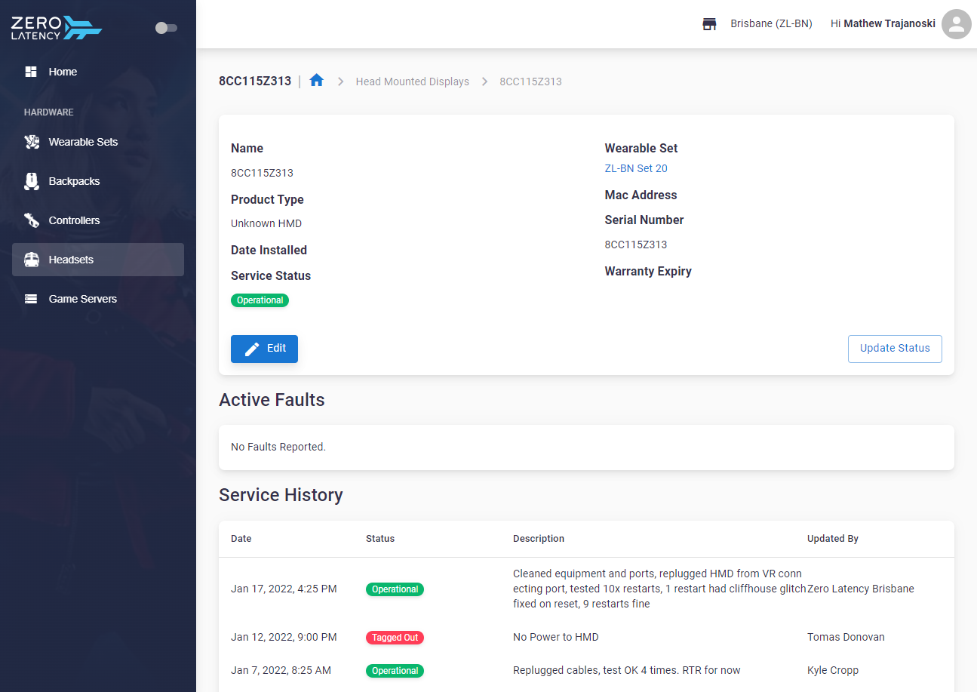Open the ZL-BN Set 20 link
The width and height of the screenshot is (977, 692).
(636, 168)
